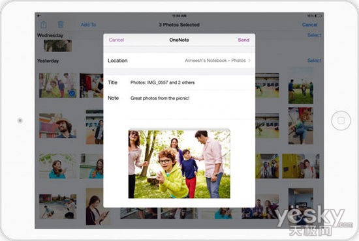Image resolution: width=359 pixels, height=241 pixels.
Task: Send the photos to OneNote
Action: click(x=243, y=40)
